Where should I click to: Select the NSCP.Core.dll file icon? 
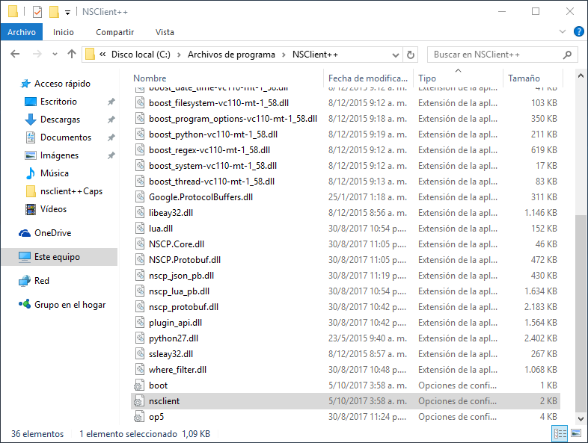[x=140, y=244]
